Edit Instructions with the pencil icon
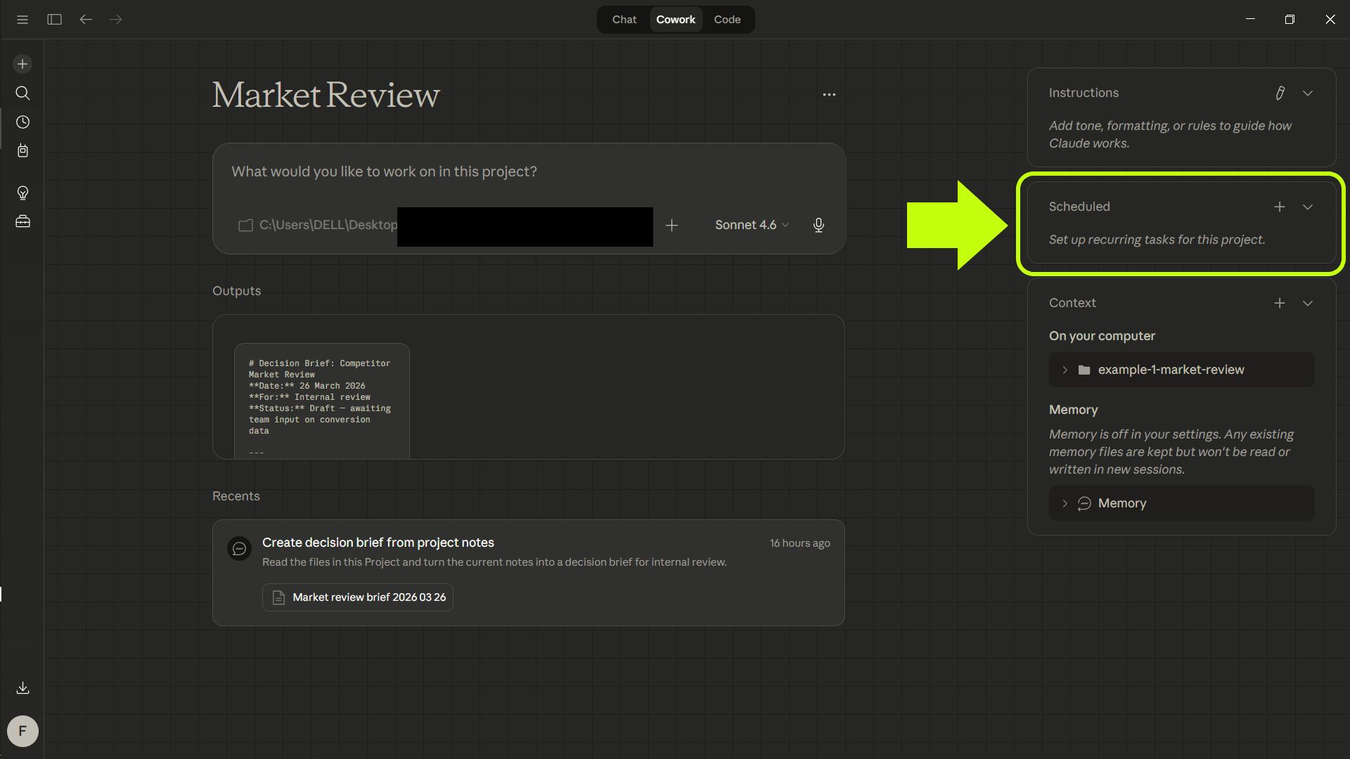1350x759 pixels. tap(1280, 93)
